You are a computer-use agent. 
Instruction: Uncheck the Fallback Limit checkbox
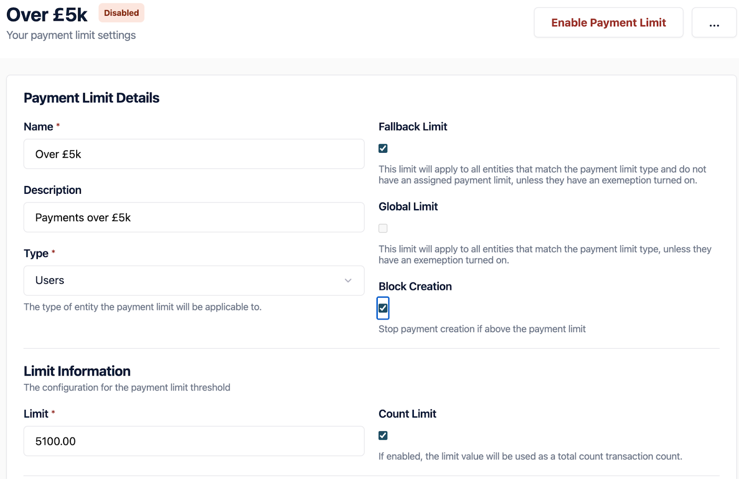click(383, 149)
